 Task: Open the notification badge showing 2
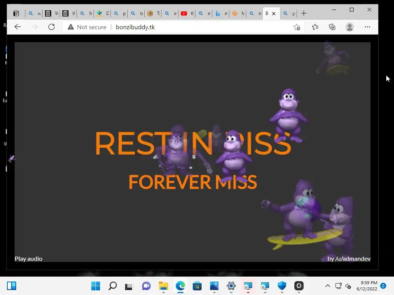[x=383, y=286]
